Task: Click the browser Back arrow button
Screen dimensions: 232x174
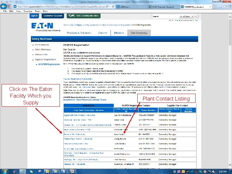Action: coord(4,6)
